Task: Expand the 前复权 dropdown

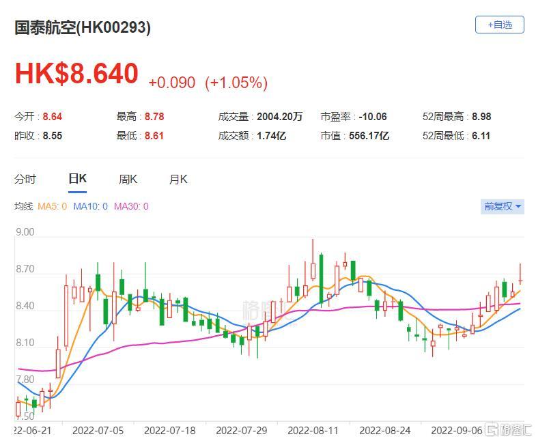Action: click(503, 206)
